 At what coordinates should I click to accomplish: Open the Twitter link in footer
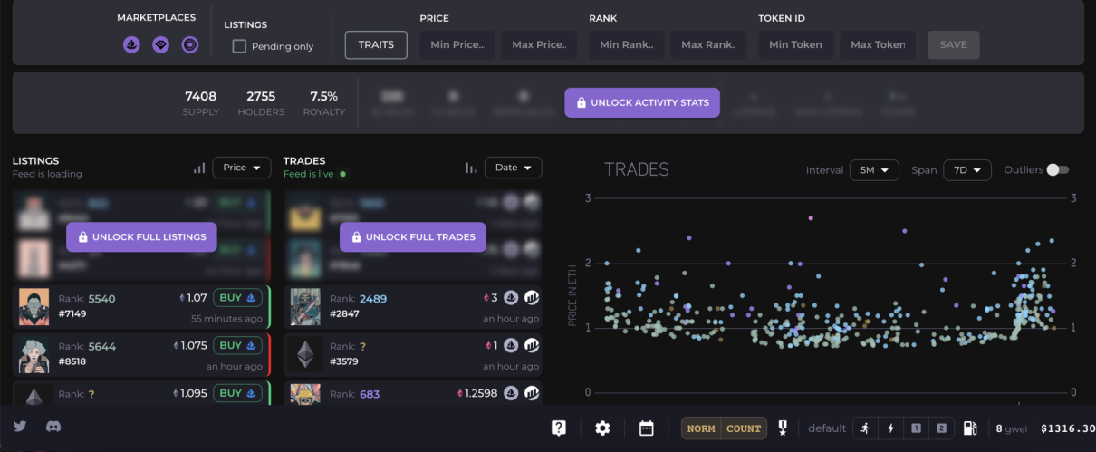click(x=20, y=427)
